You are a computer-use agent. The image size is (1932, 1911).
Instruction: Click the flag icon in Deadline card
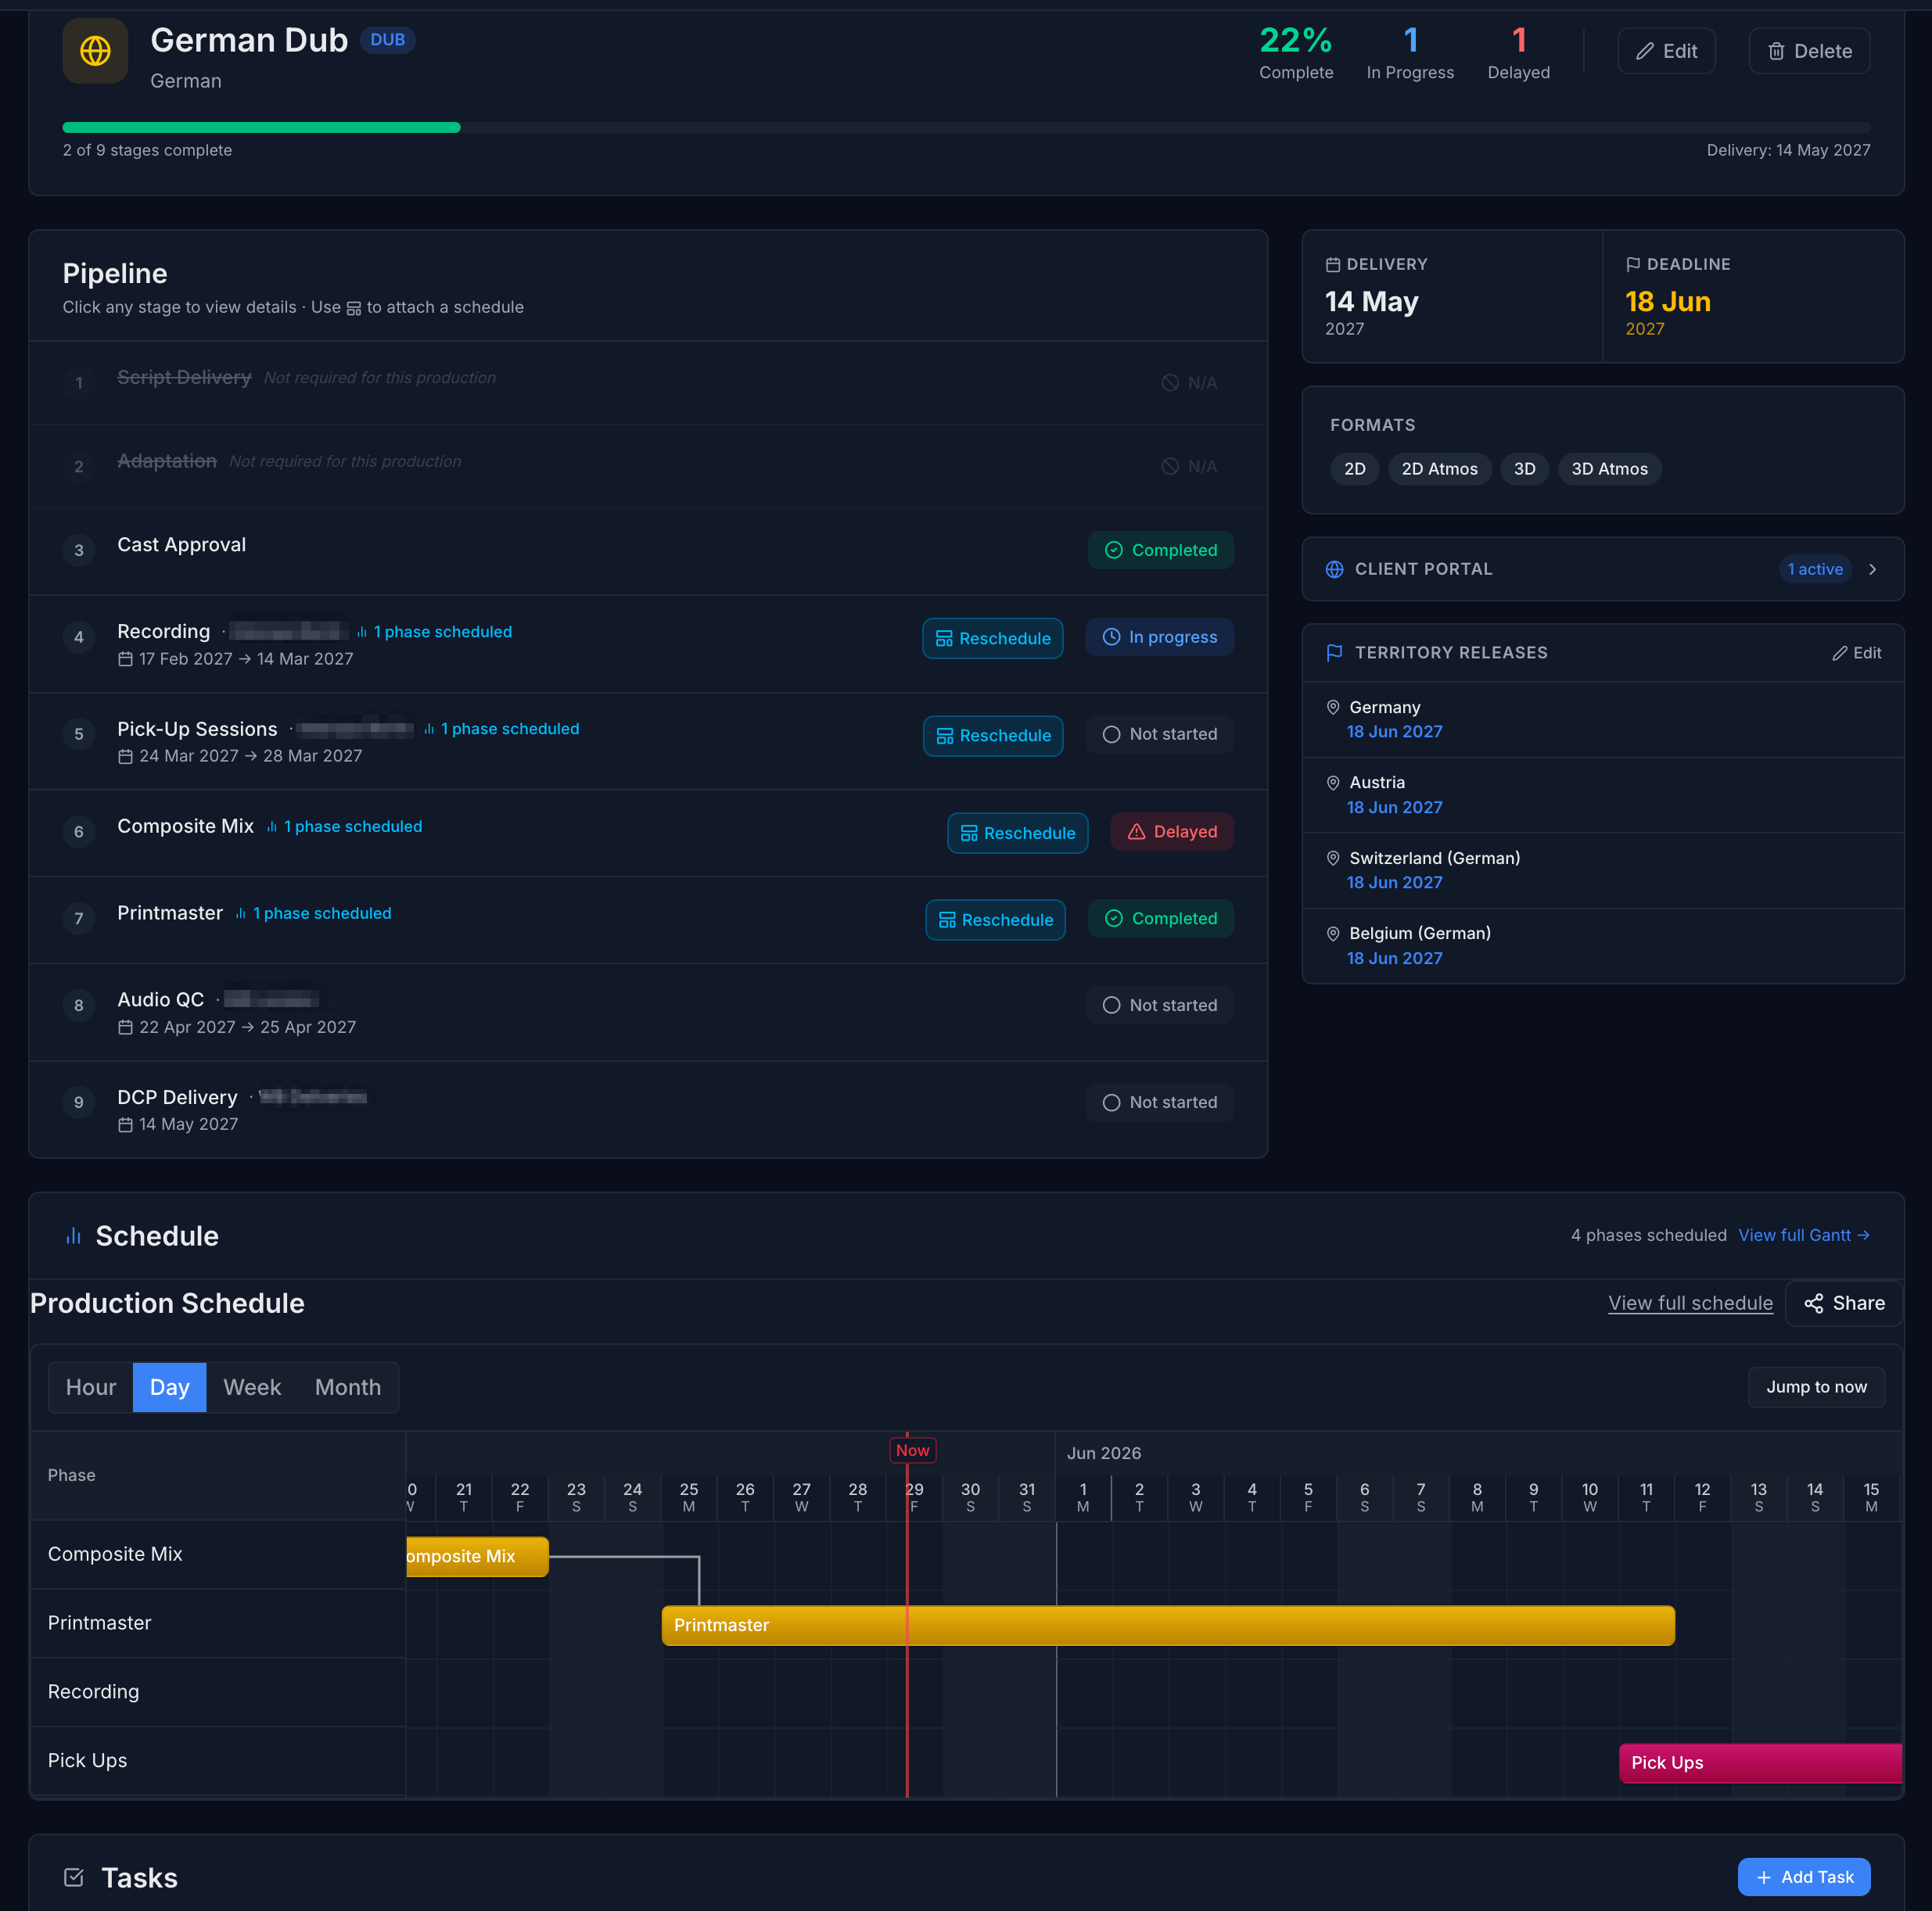click(1632, 265)
